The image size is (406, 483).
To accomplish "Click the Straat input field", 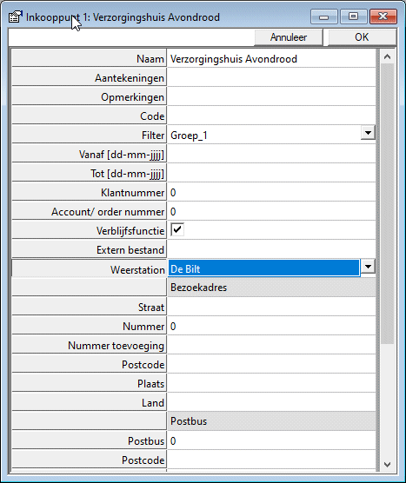I will pyautogui.click(x=271, y=308).
